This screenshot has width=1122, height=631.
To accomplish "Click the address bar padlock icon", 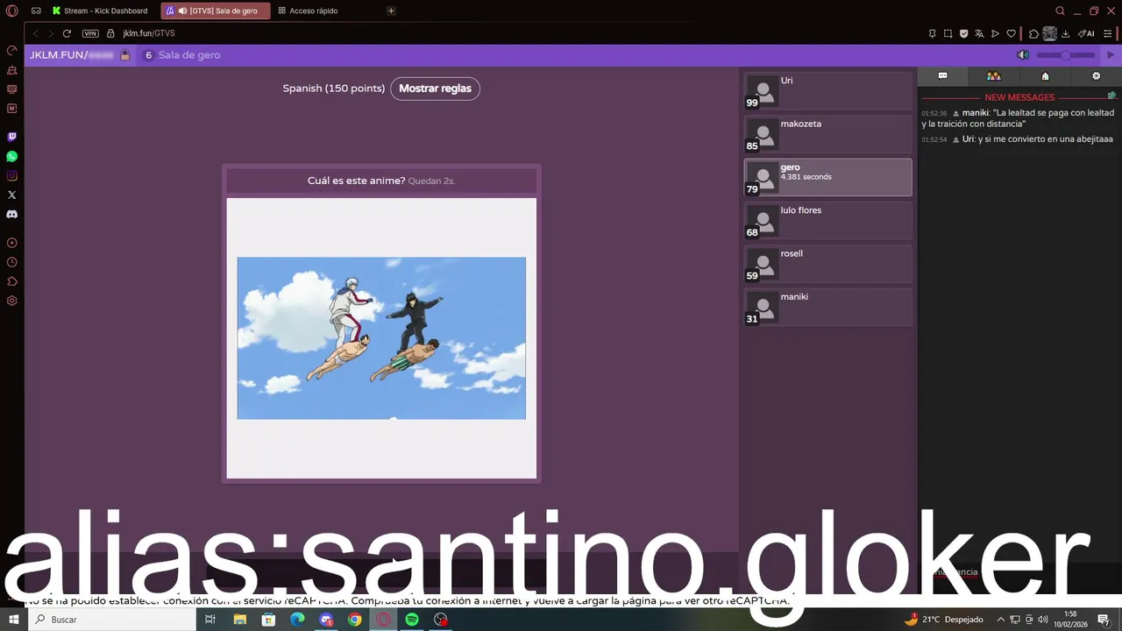I will (x=110, y=33).
